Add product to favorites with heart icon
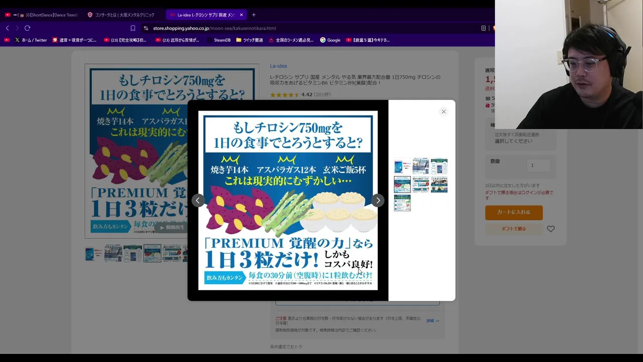 pyautogui.click(x=551, y=229)
